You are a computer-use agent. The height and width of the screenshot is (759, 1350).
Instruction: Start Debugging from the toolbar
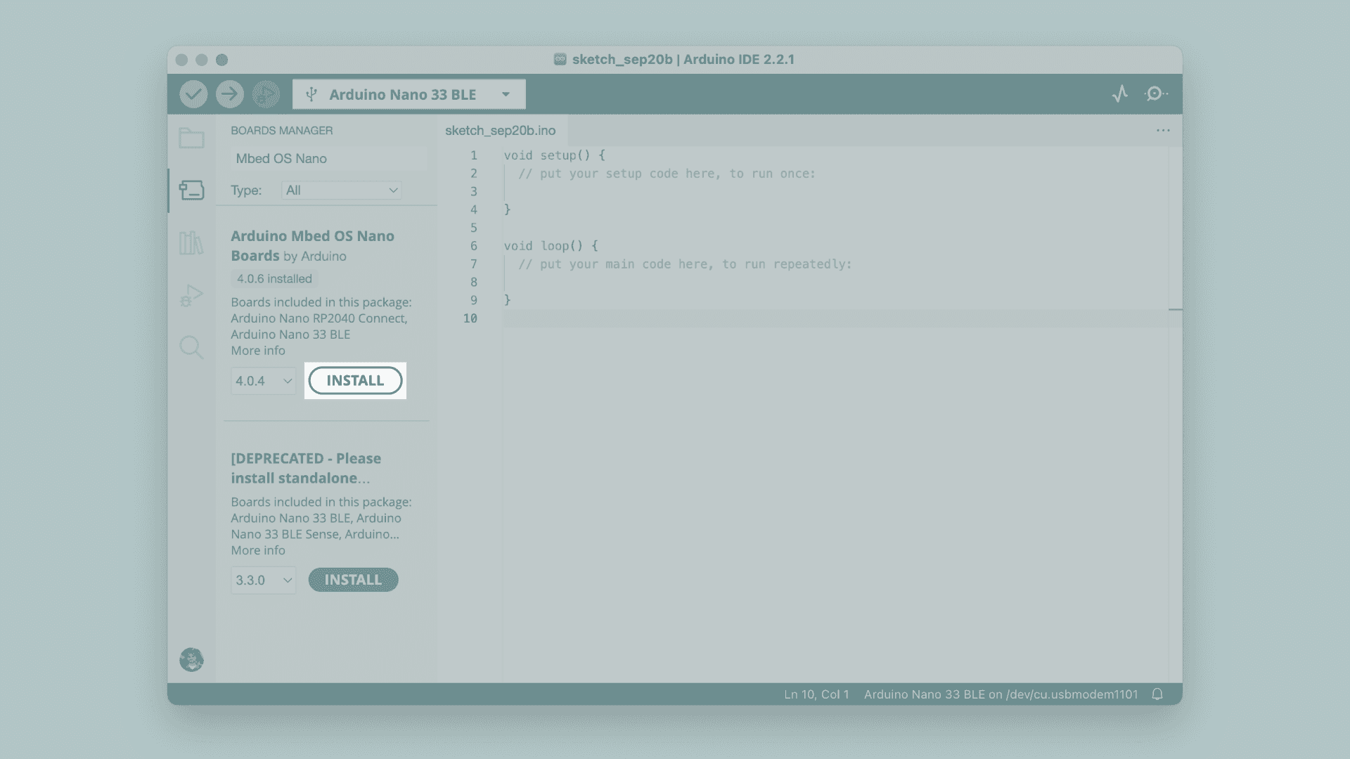point(266,94)
